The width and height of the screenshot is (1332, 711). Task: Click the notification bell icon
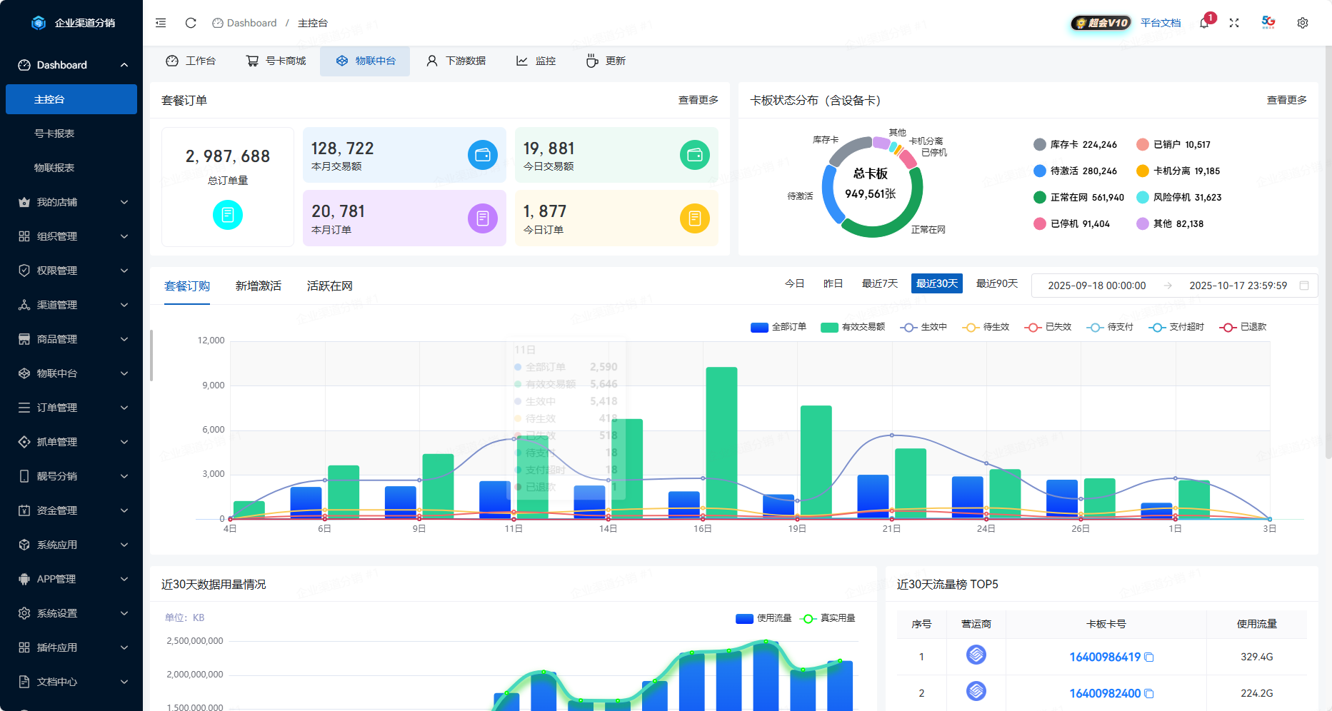pyautogui.click(x=1204, y=23)
